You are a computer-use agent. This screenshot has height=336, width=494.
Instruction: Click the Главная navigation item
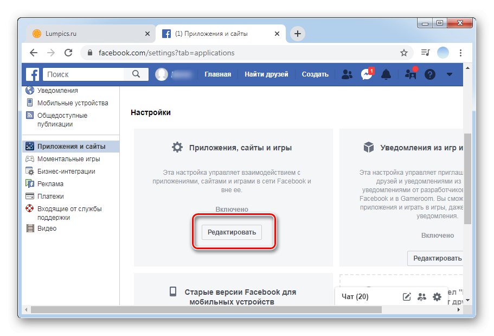[217, 74]
